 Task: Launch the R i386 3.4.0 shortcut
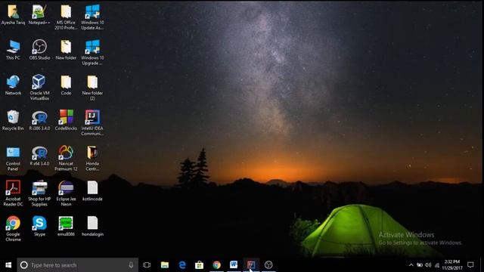pyautogui.click(x=39, y=121)
